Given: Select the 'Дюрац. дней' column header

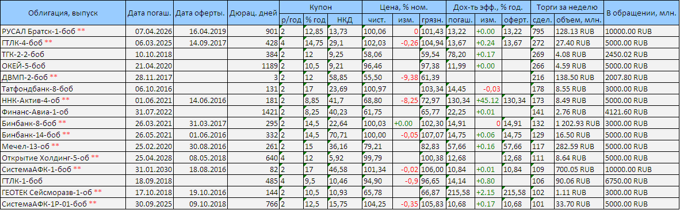Looking at the screenshot, I should pyautogui.click(x=253, y=13).
